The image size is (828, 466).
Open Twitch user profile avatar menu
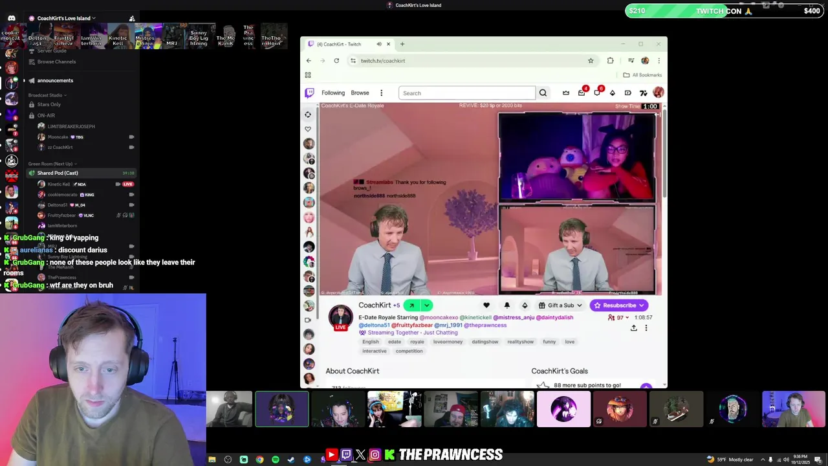pyautogui.click(x=659, y=93)
